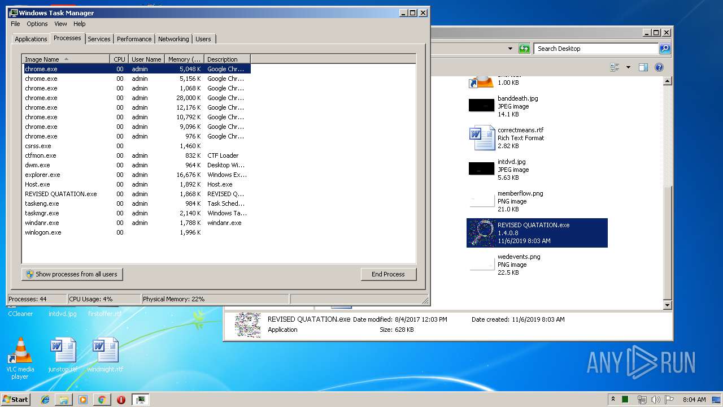Image resolution: width=723 pixels, height=407 pixels.
Task: Select wedevents.png file in Explorer
Action: 537,264
